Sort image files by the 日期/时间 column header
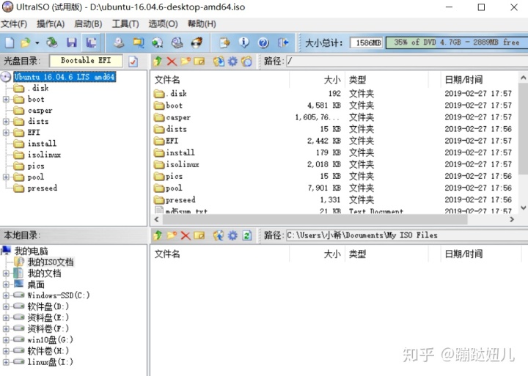This screenshot has height=376, width=528. (x=480, y=80)
